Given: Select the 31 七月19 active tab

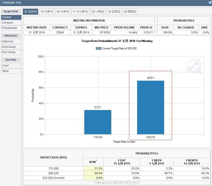Looking at the screenshot, I should coord(30,12).
